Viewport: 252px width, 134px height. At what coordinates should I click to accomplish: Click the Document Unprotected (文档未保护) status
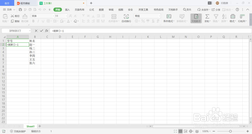(18, 131)
